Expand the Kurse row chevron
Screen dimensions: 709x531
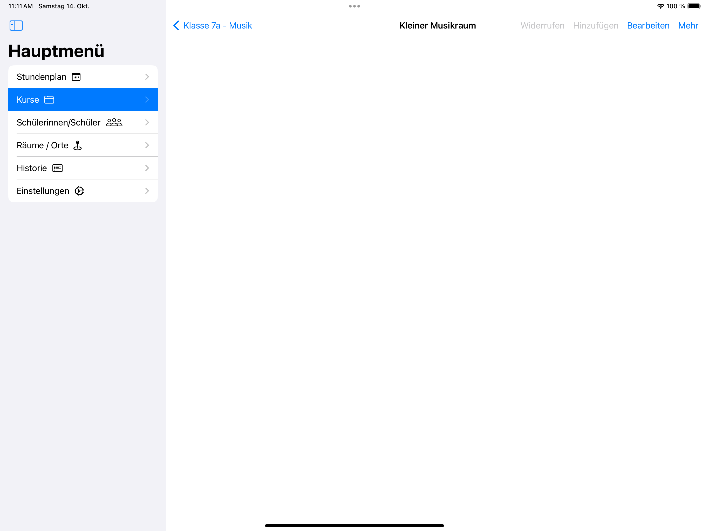coord(147,100)
